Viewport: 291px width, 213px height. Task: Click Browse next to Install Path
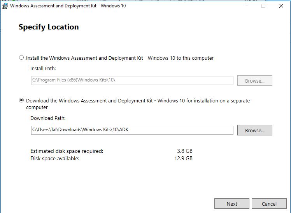(254, 80)
